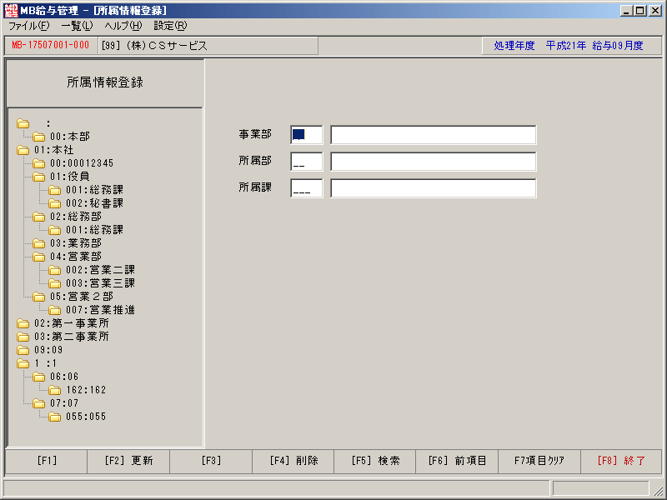
Task: Click the 所属課 name text field
Action: coord(434,188)
